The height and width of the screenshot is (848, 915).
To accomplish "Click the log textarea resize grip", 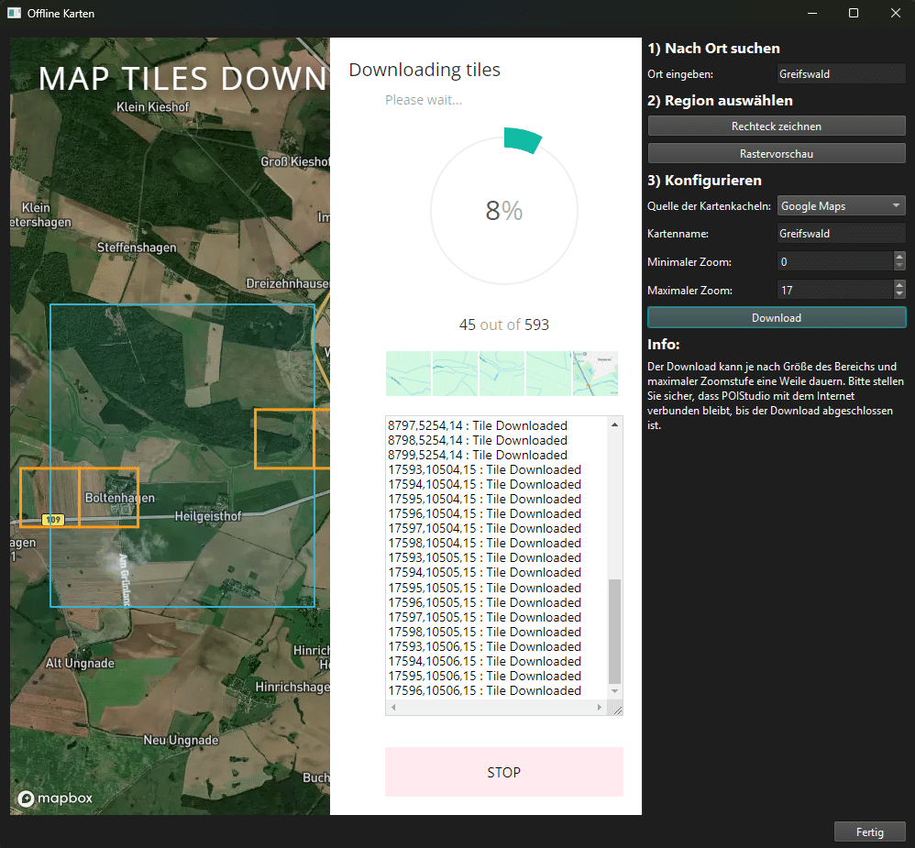I will 616,709.
